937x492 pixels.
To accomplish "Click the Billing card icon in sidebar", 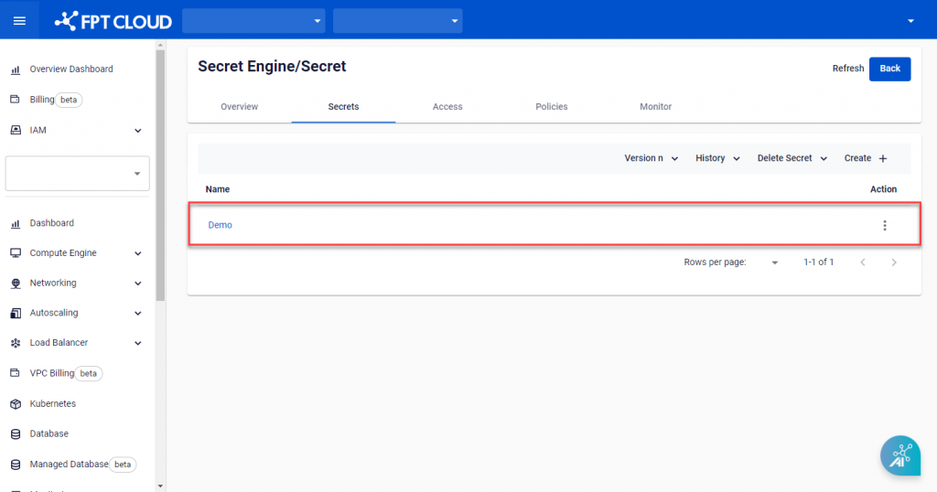I will click(x=15, y=100).
